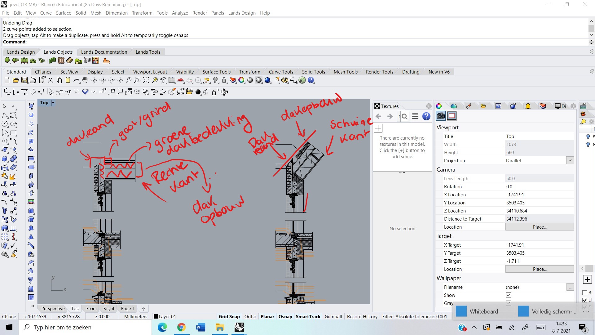The width and height of the screenshot is (595, 335).
Task: Click the four-viewport layout icon
Action: [172, 81]
